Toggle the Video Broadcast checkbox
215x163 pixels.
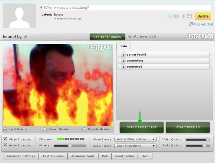coord(5,139)
